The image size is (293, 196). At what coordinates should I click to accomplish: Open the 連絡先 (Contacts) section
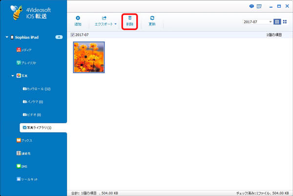25,154
